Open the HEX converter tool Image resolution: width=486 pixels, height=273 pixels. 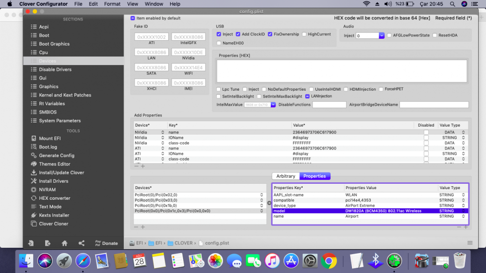[54, 198]
